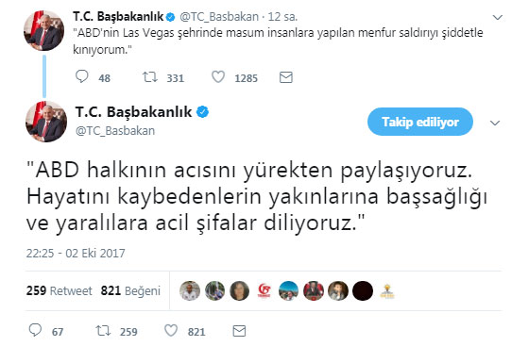
Task: Send first tweet via direct message envelope
Action: click(285, 77)
